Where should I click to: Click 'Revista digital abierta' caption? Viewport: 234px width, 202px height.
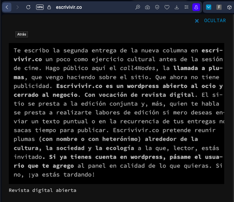tap(43, 190)
